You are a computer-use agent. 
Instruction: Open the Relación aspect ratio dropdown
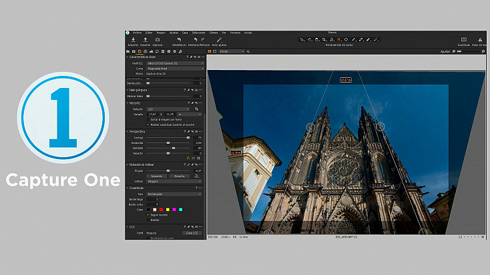(x=168, y=109)
